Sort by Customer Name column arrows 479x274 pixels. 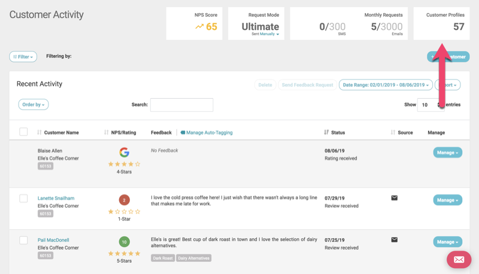tap(40, 132)
